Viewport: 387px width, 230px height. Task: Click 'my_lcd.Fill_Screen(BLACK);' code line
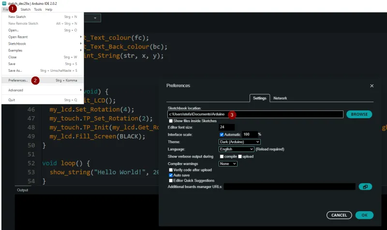coord(98,137)
